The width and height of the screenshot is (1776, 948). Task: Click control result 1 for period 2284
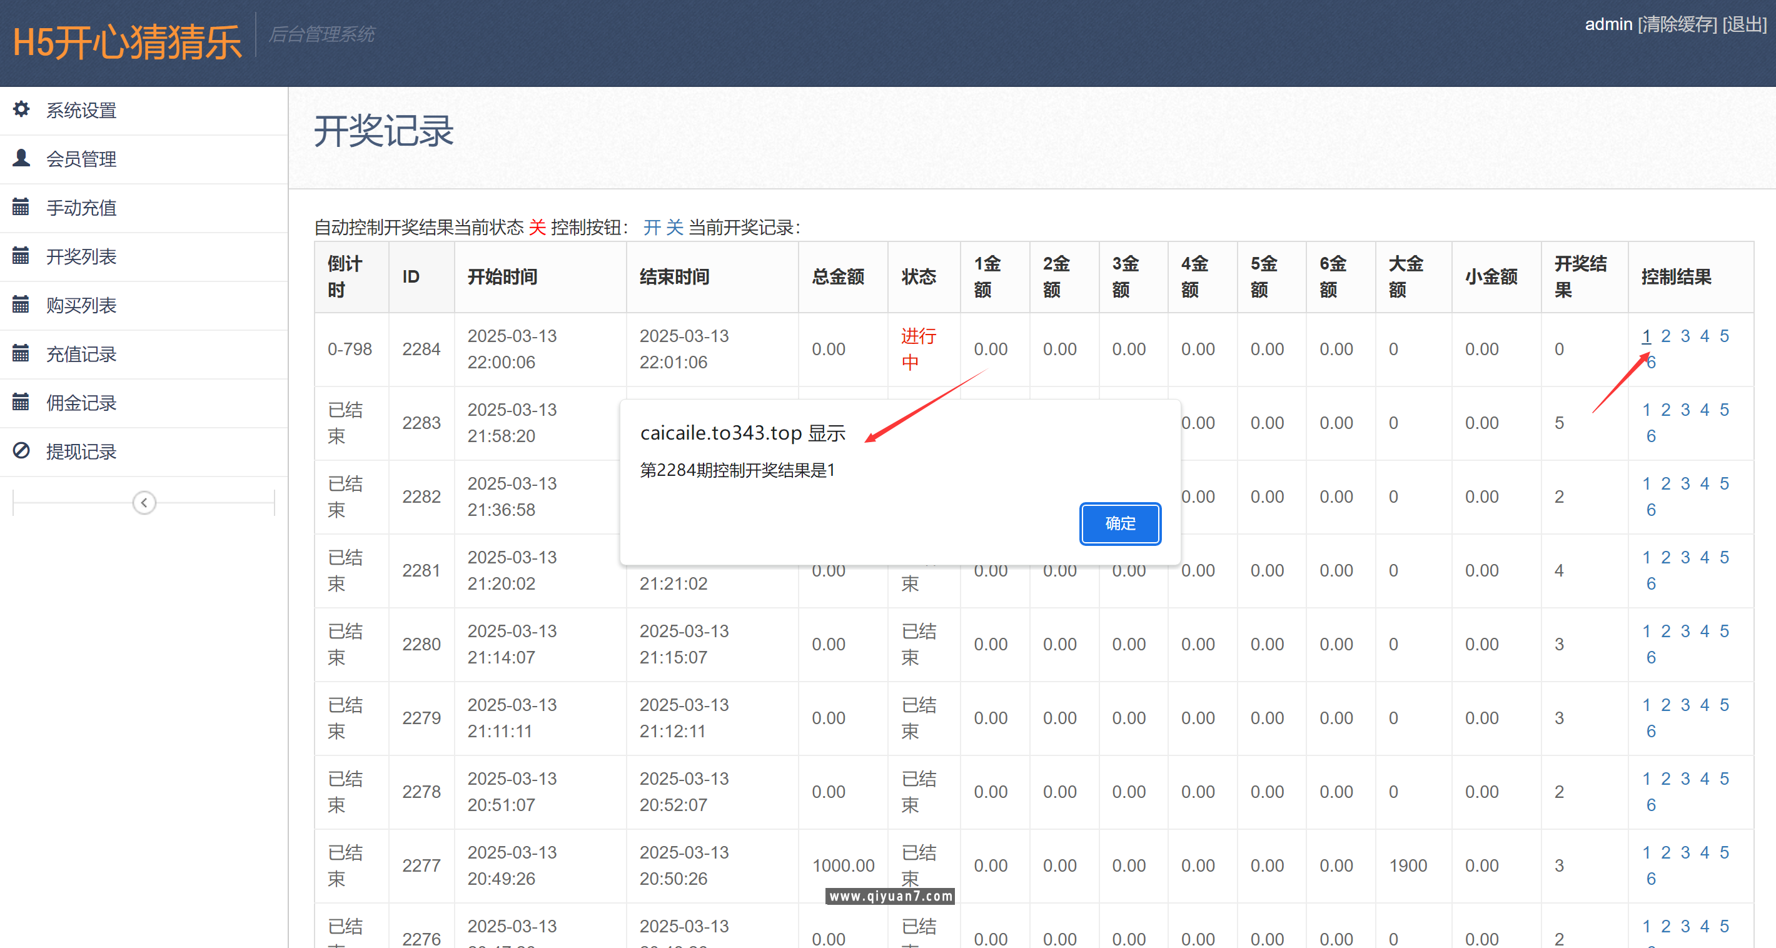pyautogui.click(x=1647, y=336)
